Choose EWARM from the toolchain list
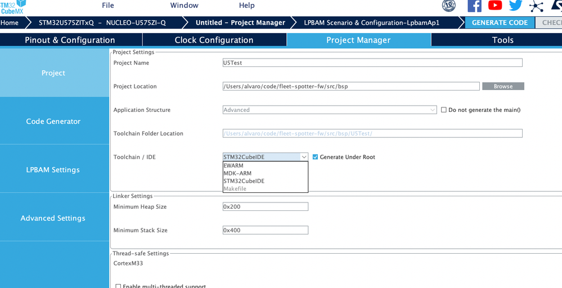562x288 pixels. tap(265, 165)
